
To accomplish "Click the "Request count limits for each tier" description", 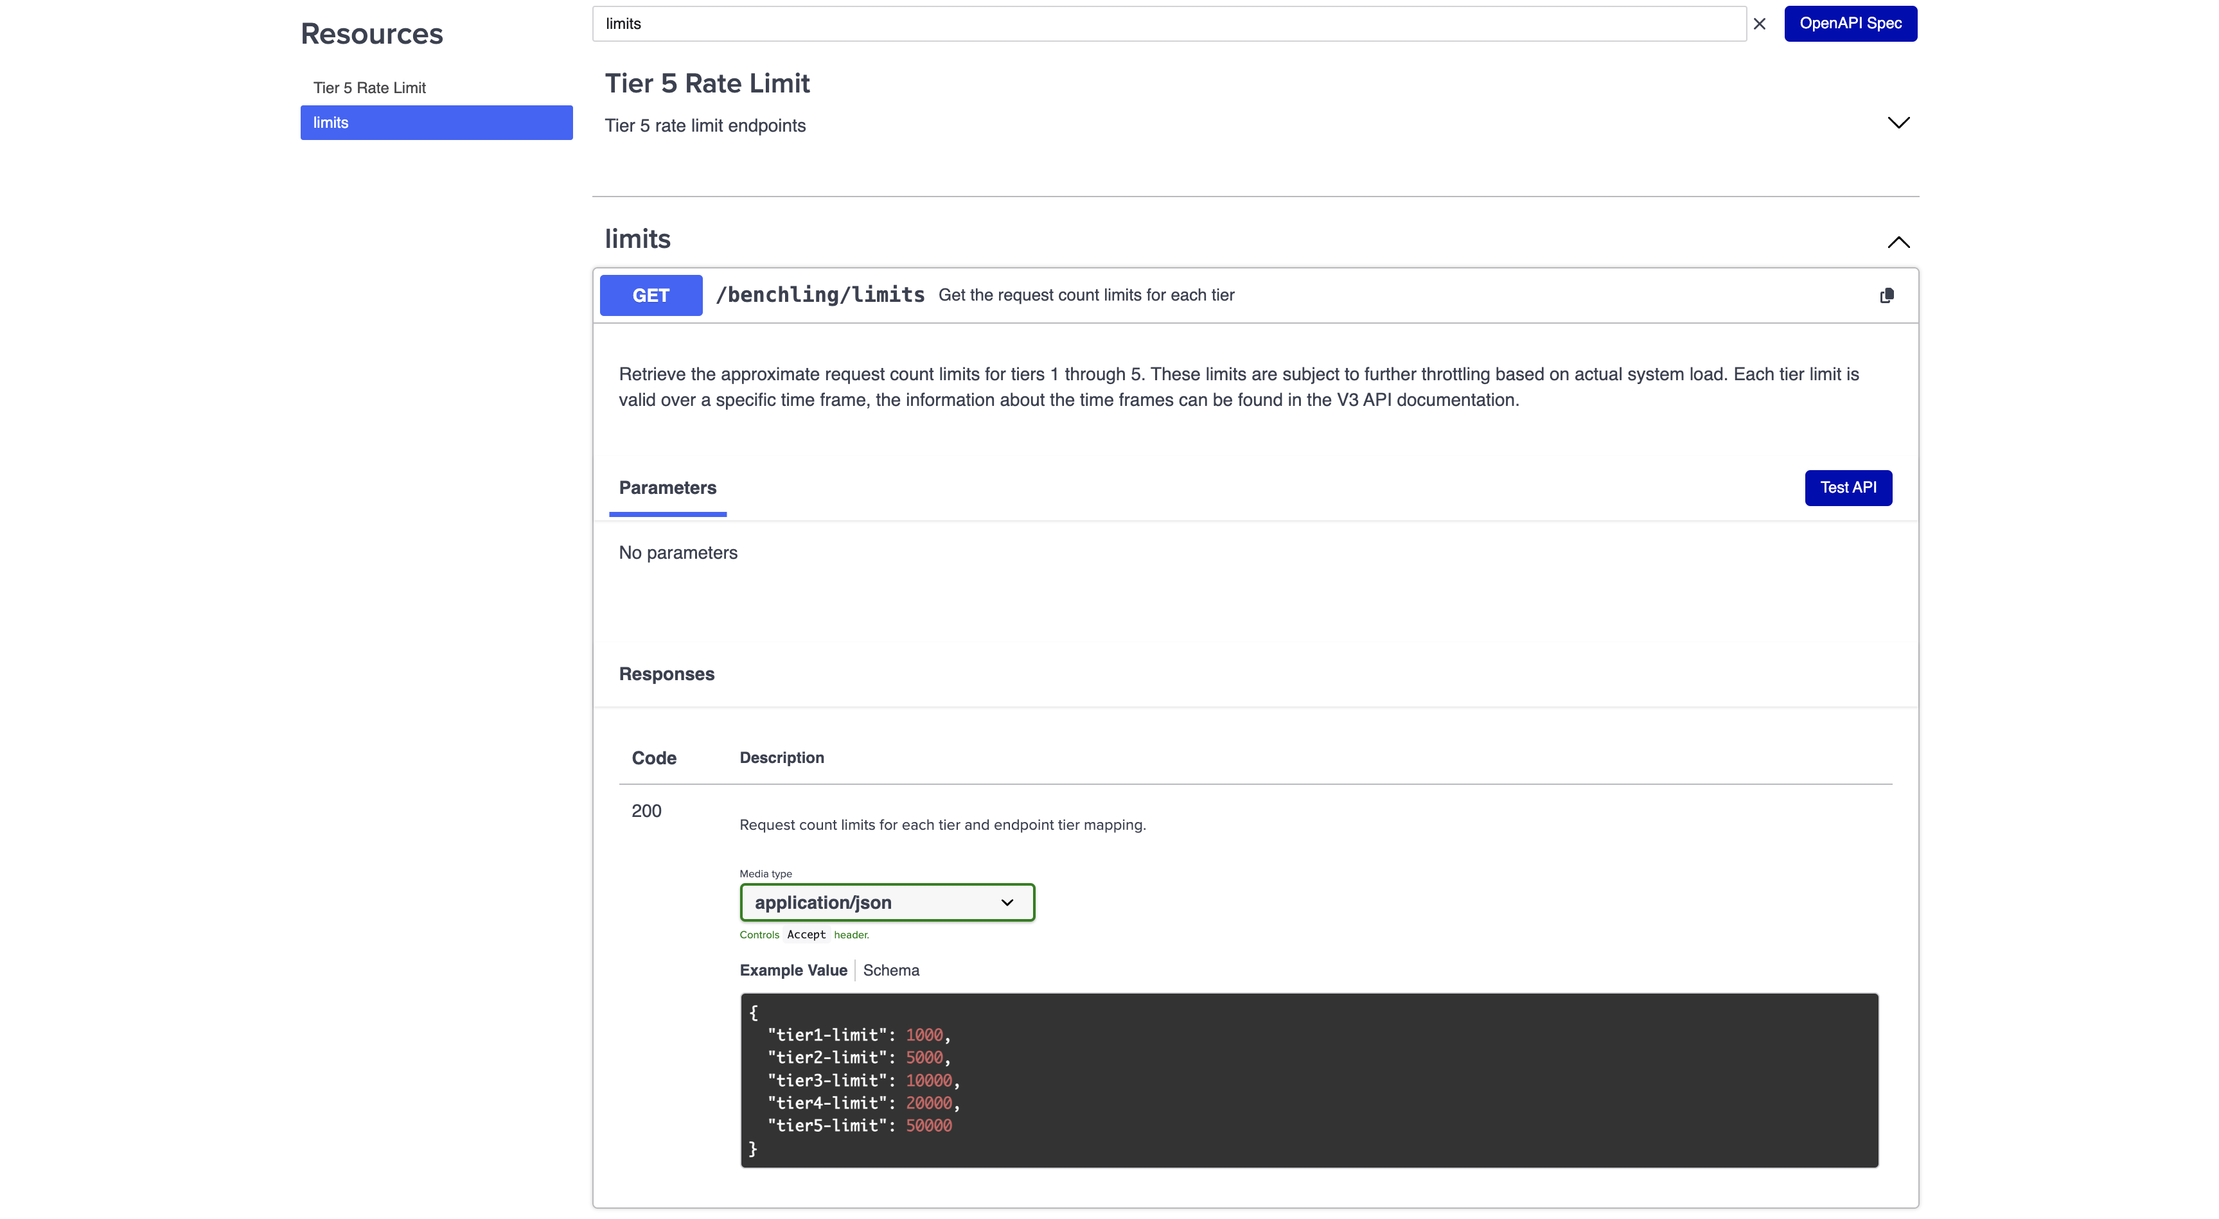I will [942, 825].
